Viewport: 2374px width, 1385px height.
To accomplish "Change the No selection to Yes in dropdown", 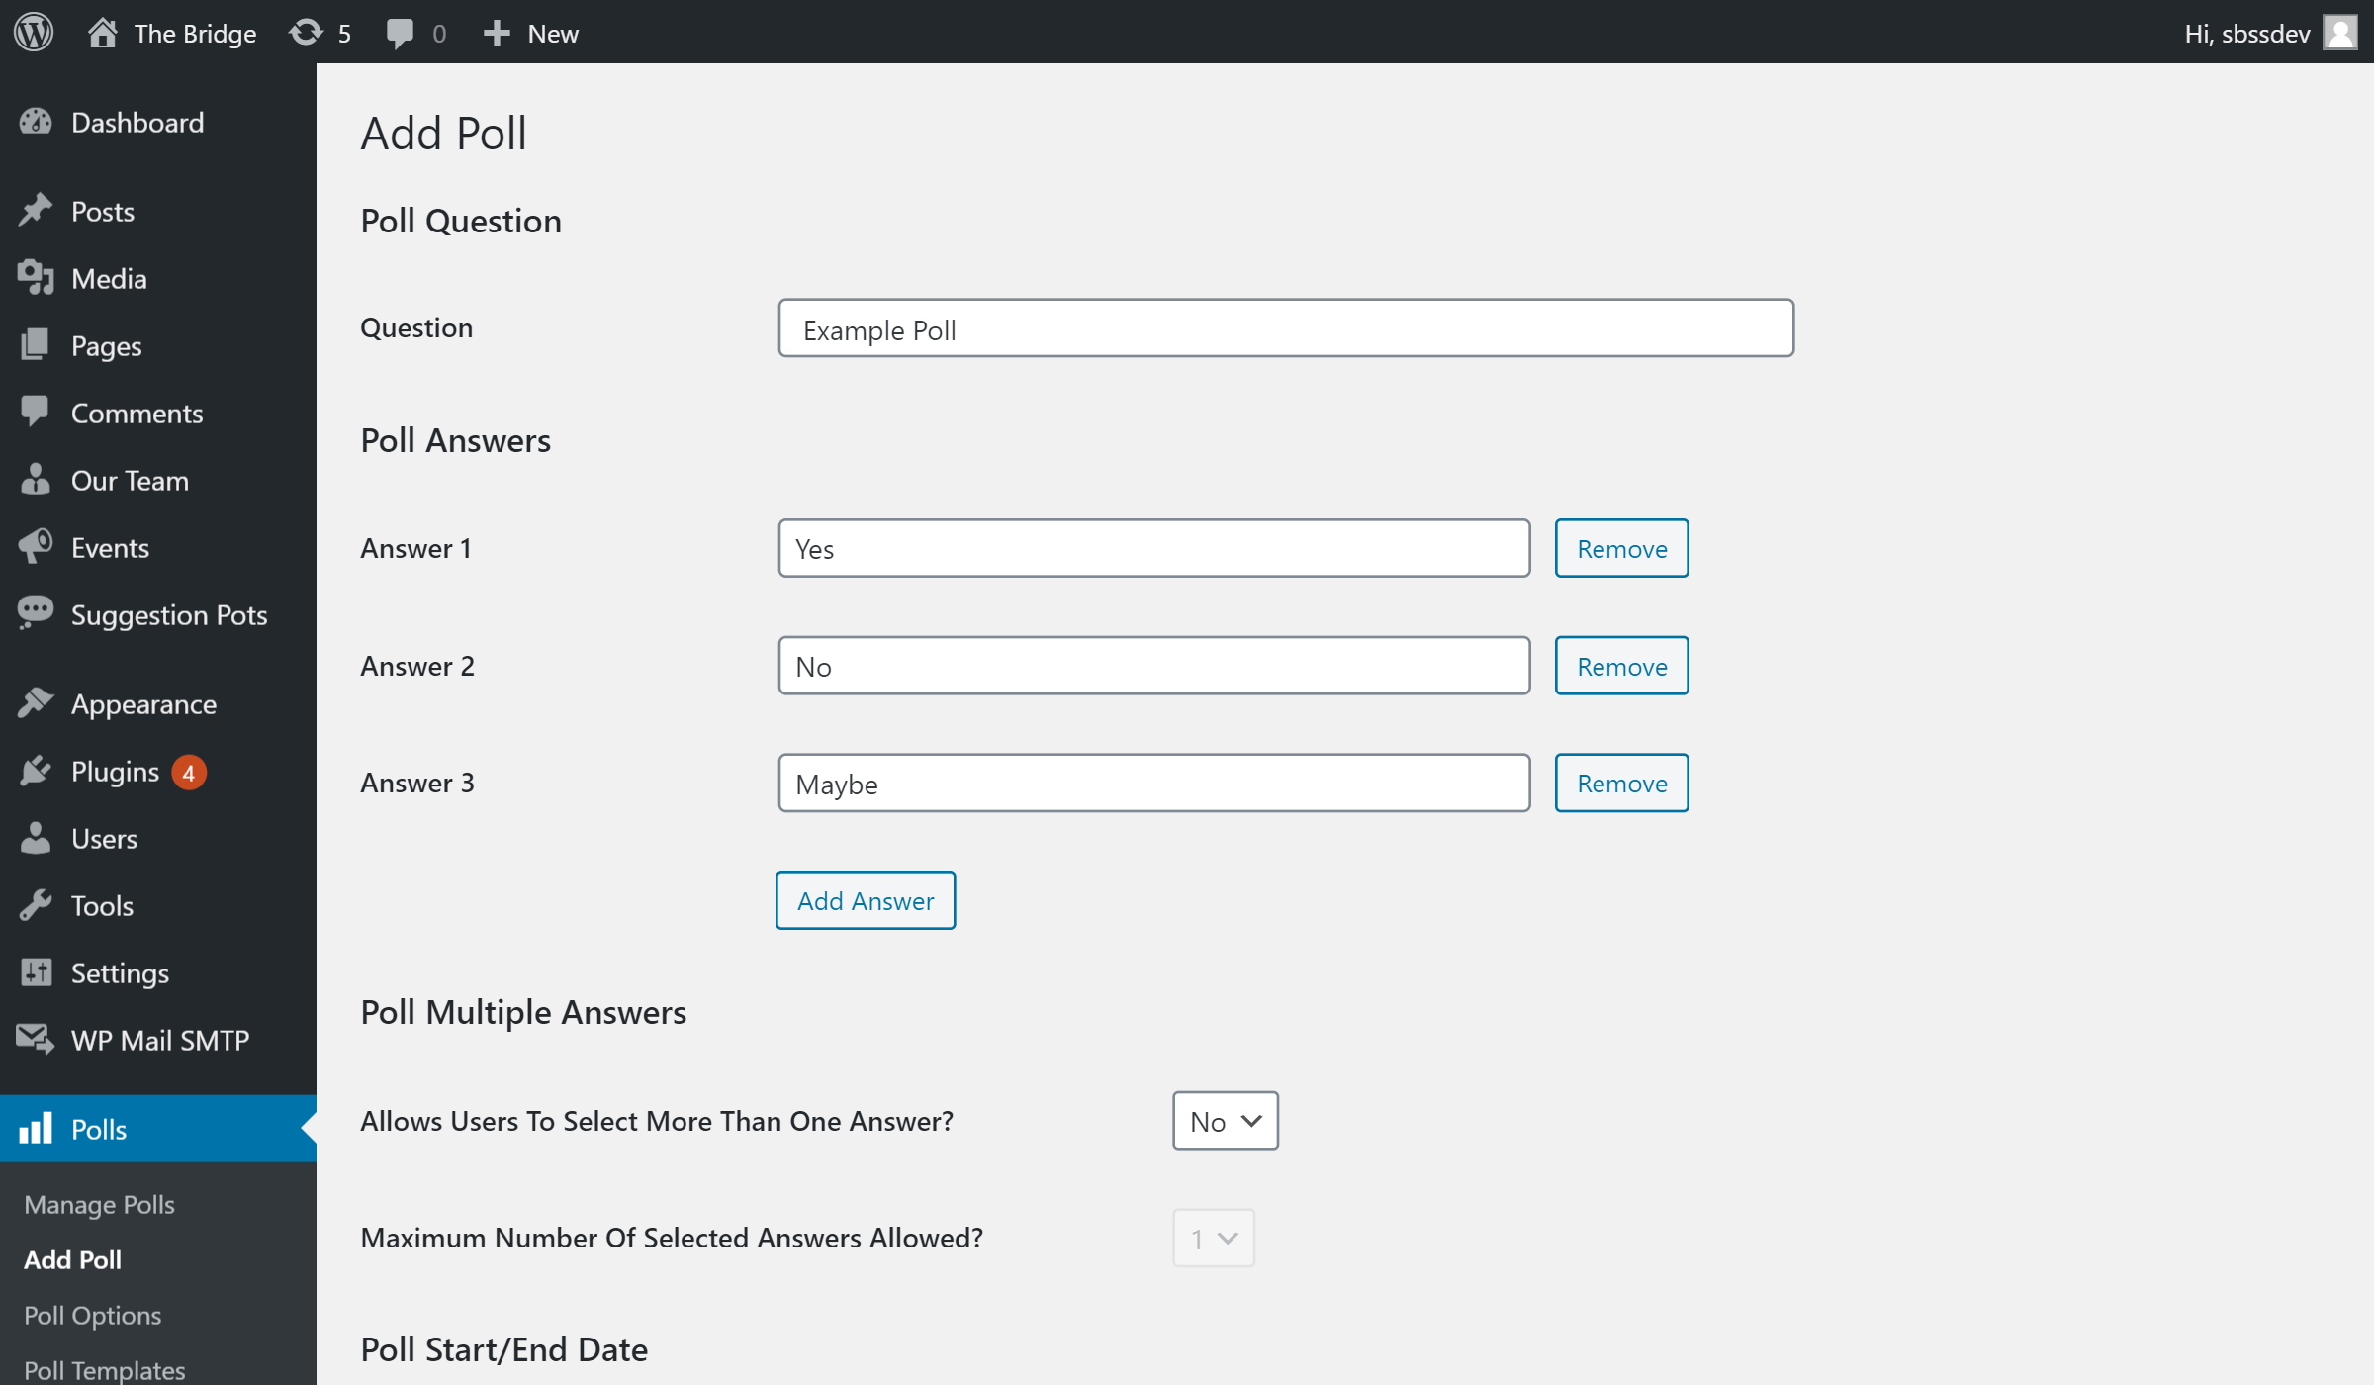I will point(1225,1121).
